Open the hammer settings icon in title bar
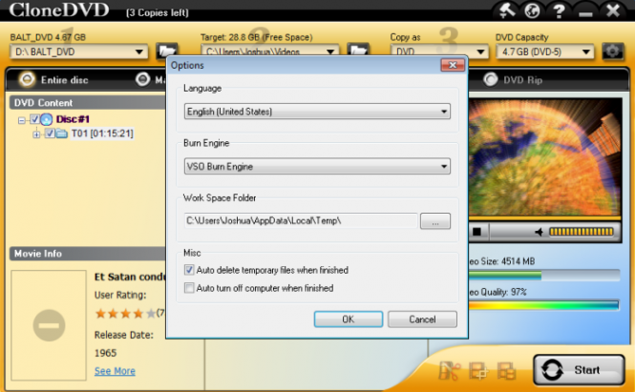 click(x=506, y=10)
